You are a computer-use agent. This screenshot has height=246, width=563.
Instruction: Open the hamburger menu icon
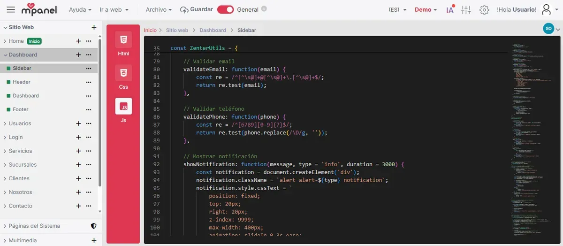11,10
